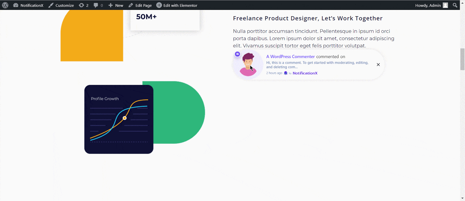The height and width of the screenshot is (201, 465).
Task: Click the Admin user avatar
Action: coord(445,5)
